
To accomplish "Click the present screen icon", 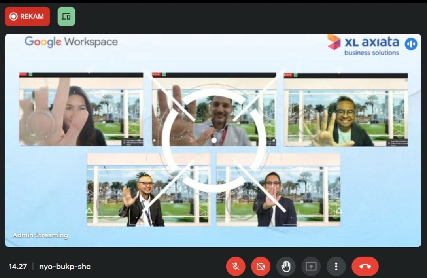I will (311, 267).
